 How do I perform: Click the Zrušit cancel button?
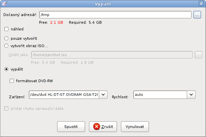click(103, 127)
